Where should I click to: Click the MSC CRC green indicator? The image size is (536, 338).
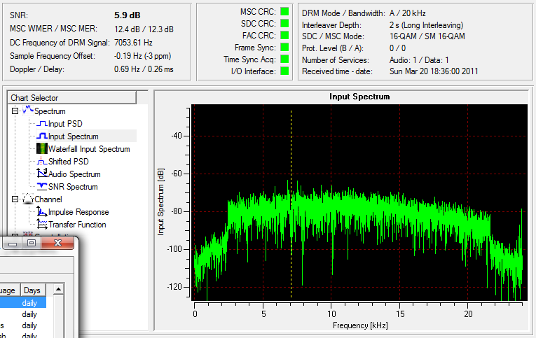coord(284,11)
